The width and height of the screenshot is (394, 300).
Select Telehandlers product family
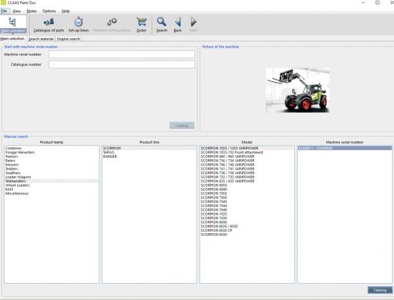coord(51,181)
